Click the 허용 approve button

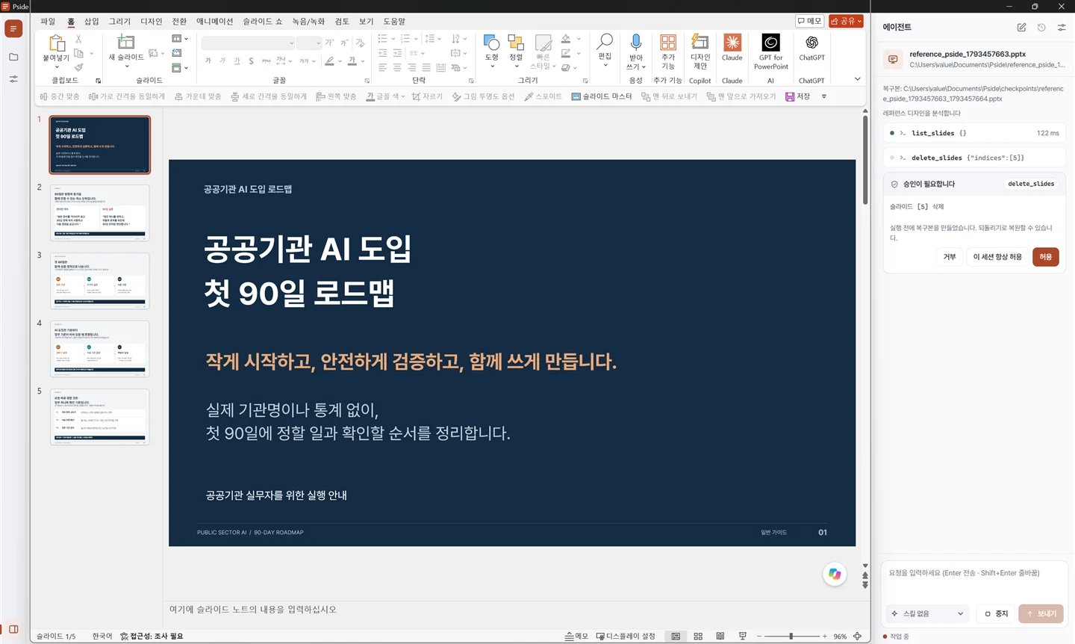coord(1045,256)
